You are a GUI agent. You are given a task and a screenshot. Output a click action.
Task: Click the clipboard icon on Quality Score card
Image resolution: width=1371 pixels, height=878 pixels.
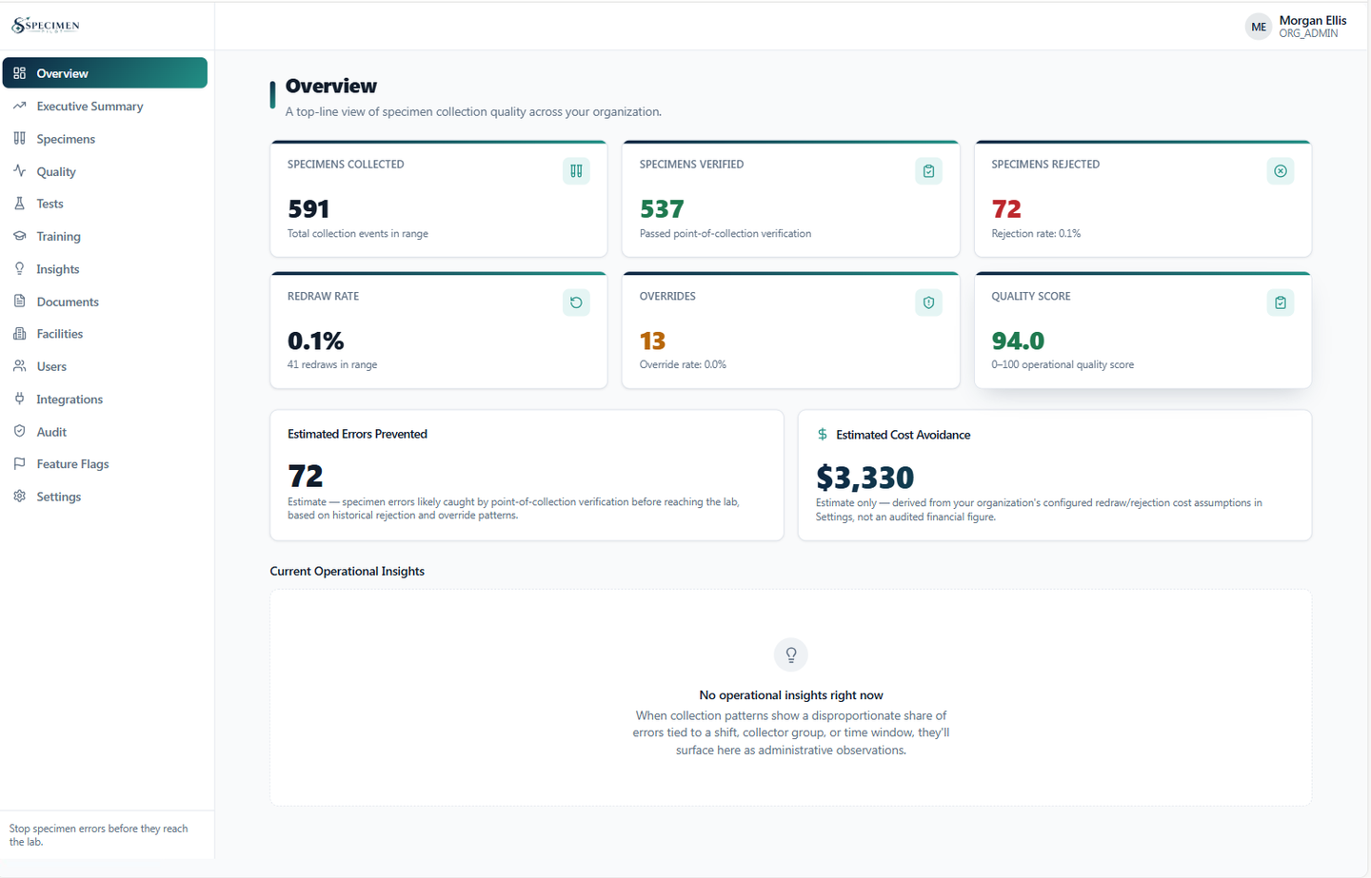tap(1281, 302)
